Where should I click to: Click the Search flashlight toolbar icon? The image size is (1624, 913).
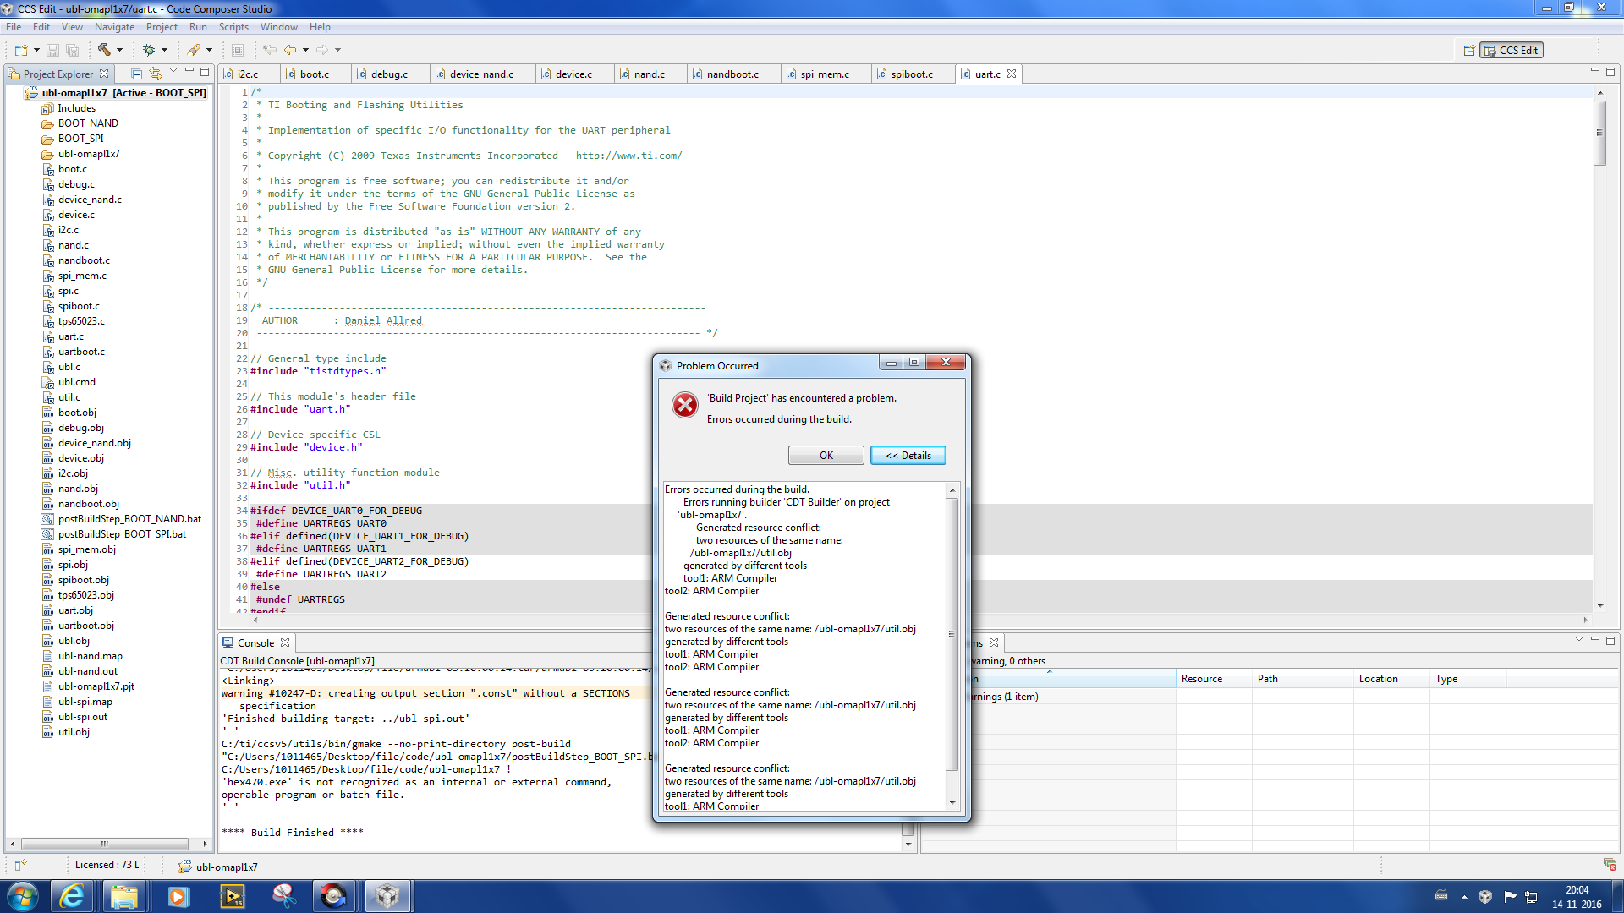pos(194,50)
